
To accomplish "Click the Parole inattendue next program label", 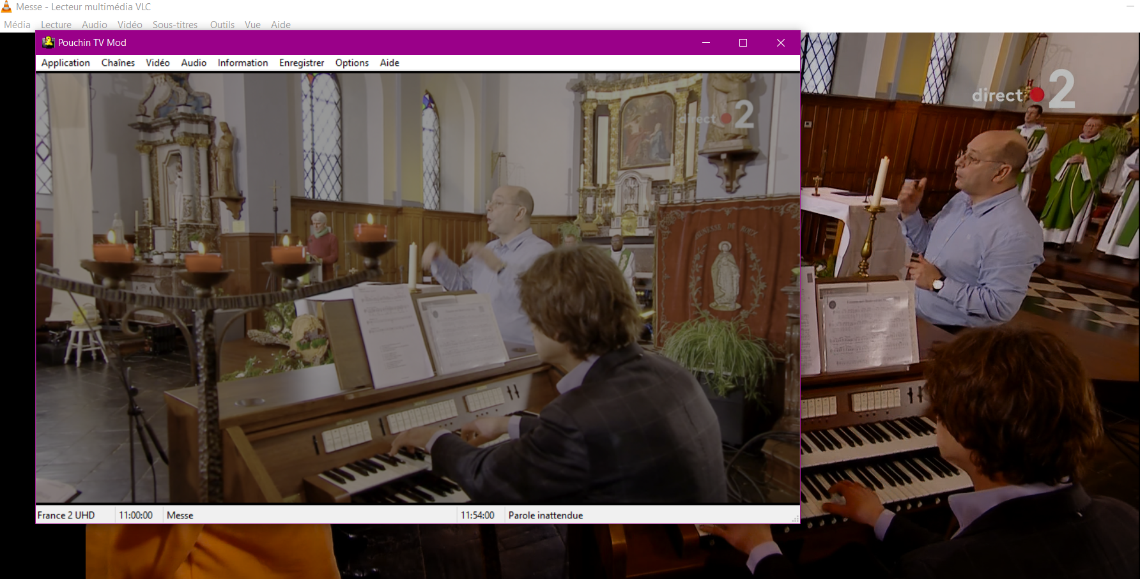I will pos(546,515).
